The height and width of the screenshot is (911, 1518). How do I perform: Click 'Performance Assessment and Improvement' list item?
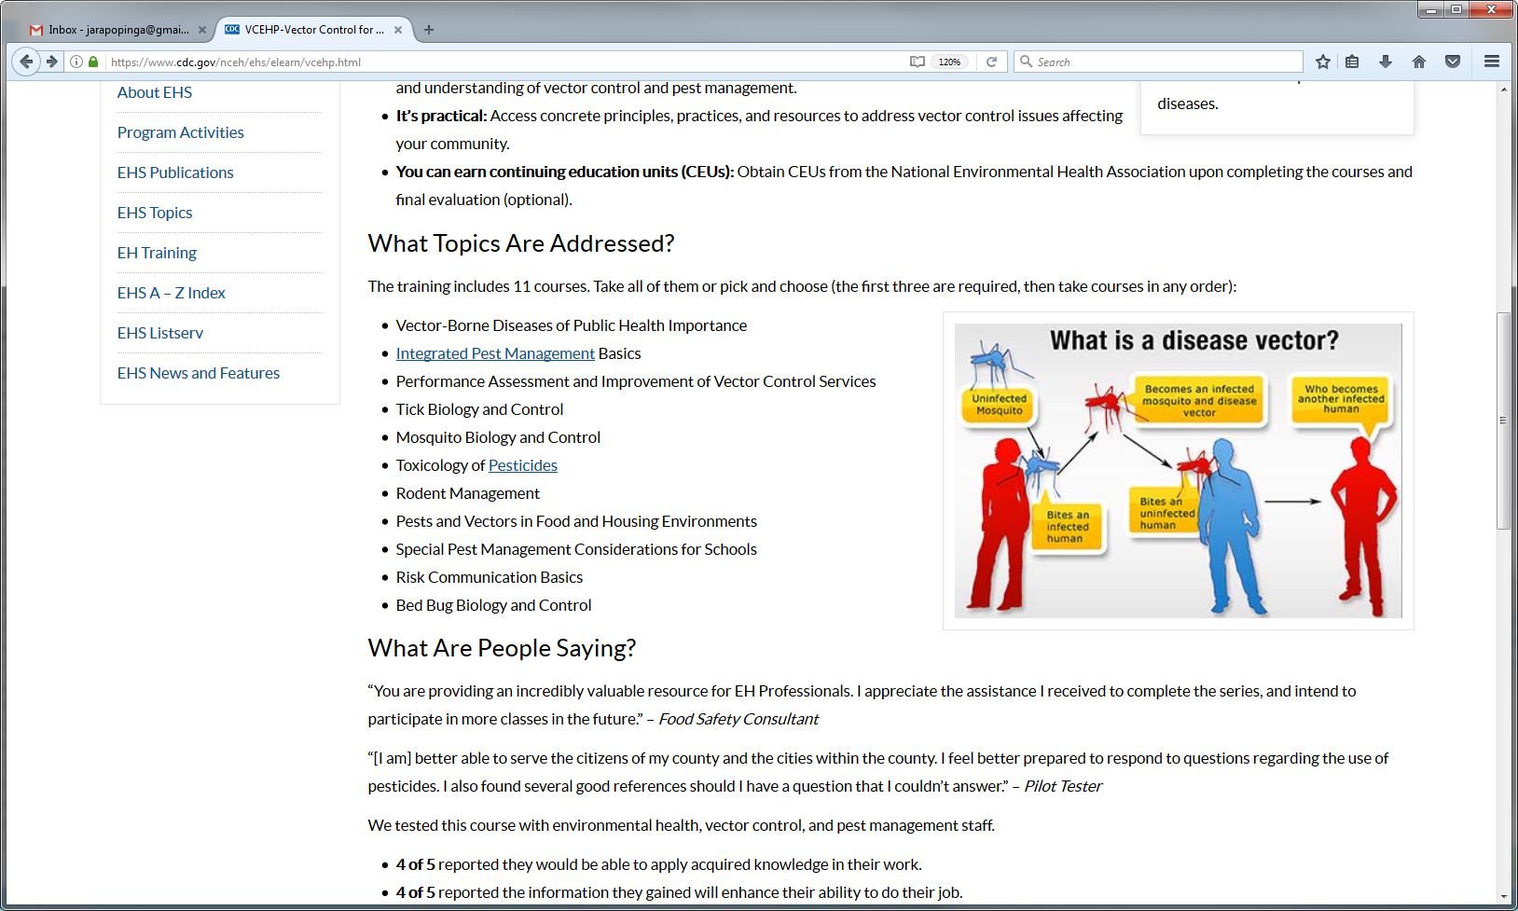[x=636, y=381]
